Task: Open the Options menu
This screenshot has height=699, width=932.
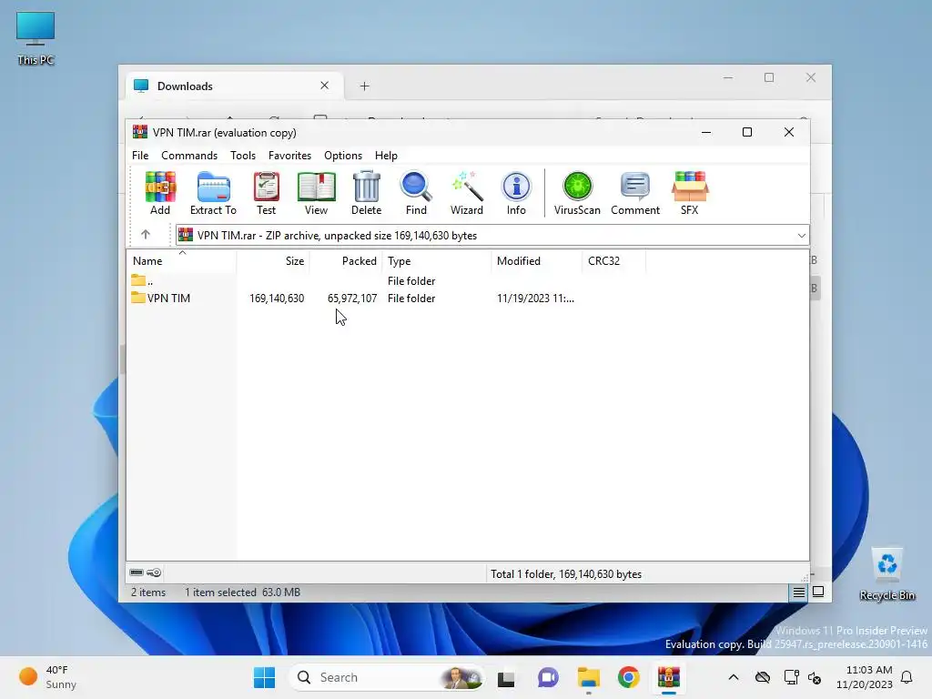Action: tap(343, 155)
